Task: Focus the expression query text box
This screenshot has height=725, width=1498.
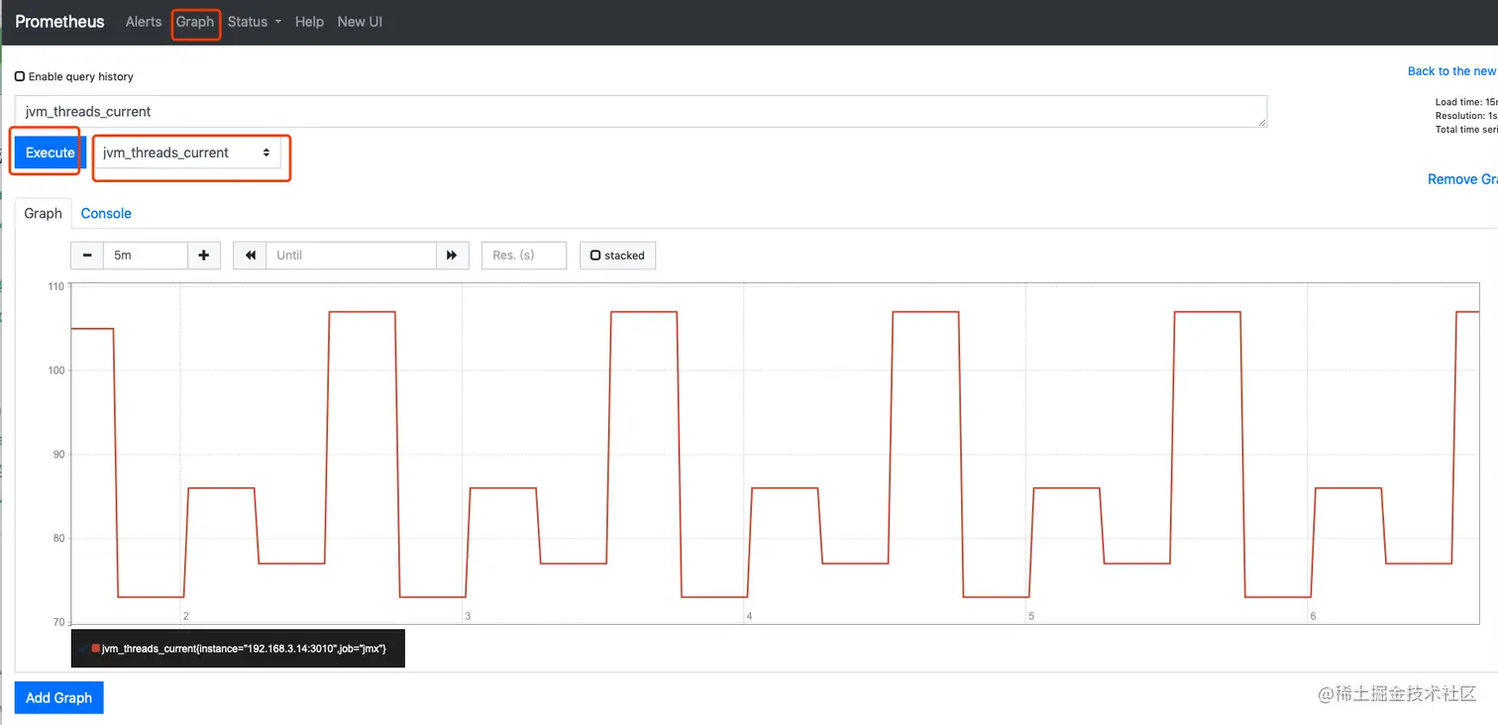Action: tap(641, 112)
